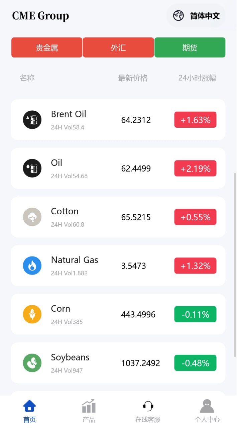Open products chart icon in bottom bar
Screen dimensions: 237x428
(x=89, y=407)
